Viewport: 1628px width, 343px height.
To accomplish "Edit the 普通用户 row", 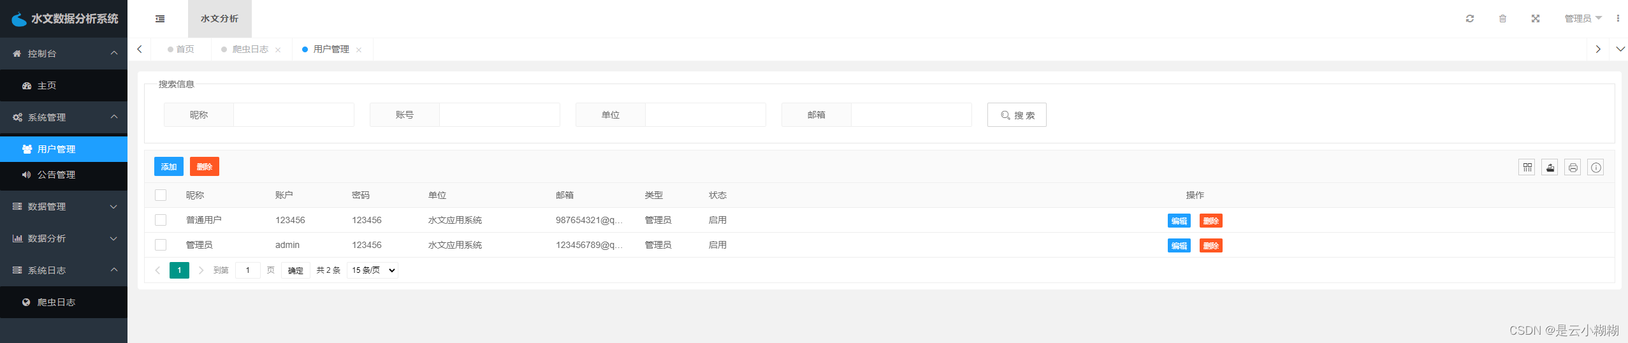I will pos(1179,221).
